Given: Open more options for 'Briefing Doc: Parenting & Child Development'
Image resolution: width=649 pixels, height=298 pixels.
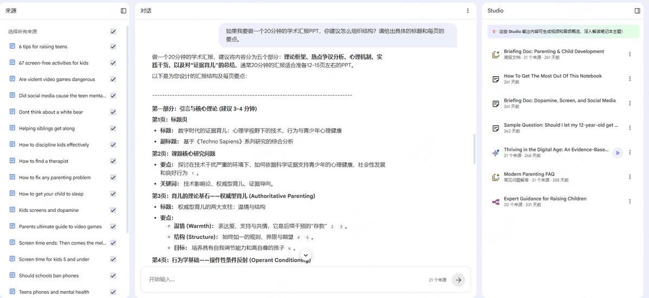Looking at the screenshot, I should tap(630, 54).
